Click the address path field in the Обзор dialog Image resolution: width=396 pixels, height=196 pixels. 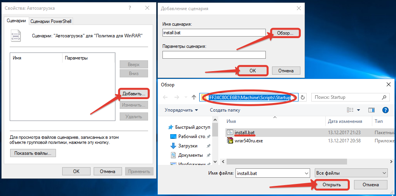coord(249,97)
